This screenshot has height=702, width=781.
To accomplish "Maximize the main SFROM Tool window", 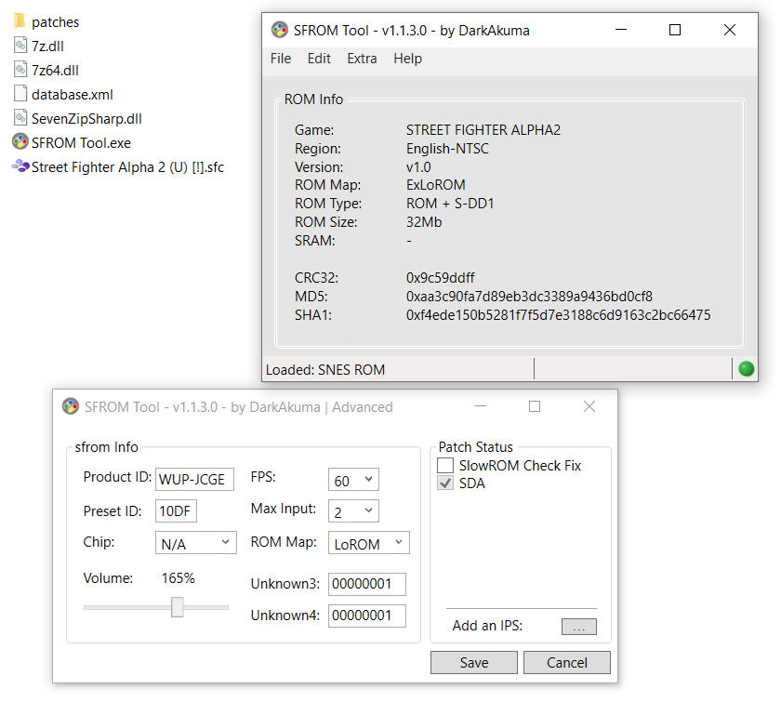I will click(674, 30).
